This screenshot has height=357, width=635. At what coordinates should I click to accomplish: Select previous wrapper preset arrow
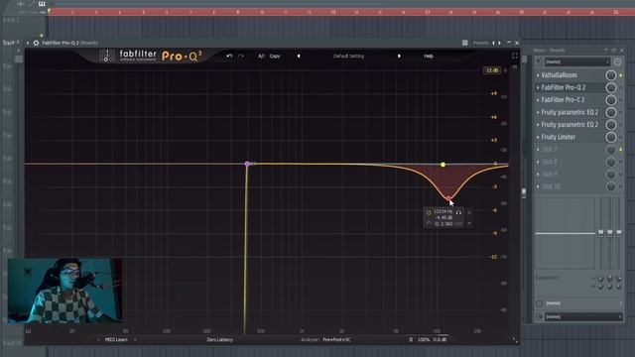pos(493,43)
